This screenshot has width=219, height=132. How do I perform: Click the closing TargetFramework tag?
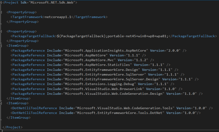[89, 17]
